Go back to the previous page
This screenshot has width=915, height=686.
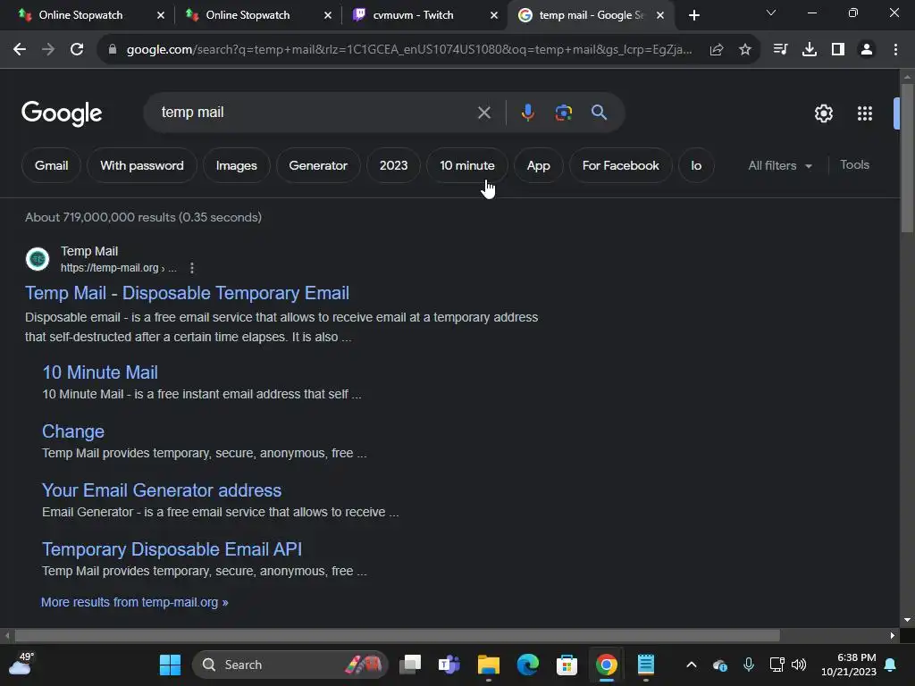20,50
